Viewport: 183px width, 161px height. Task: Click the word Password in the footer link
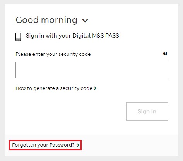pyautogui.click(x=62, y=145)
